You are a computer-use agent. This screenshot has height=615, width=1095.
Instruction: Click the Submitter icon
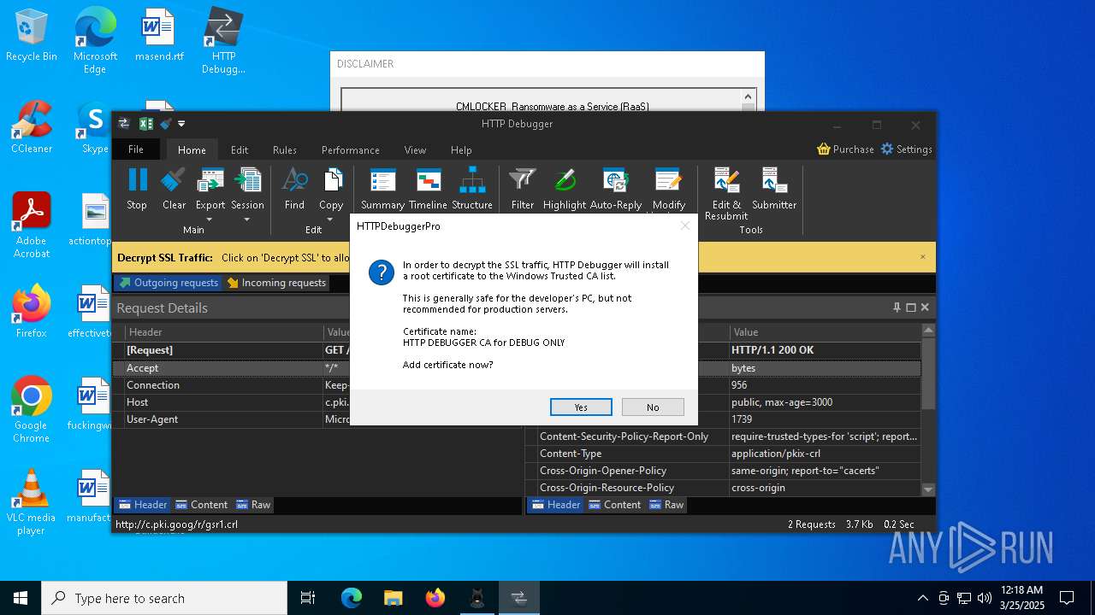coord(774,180)
